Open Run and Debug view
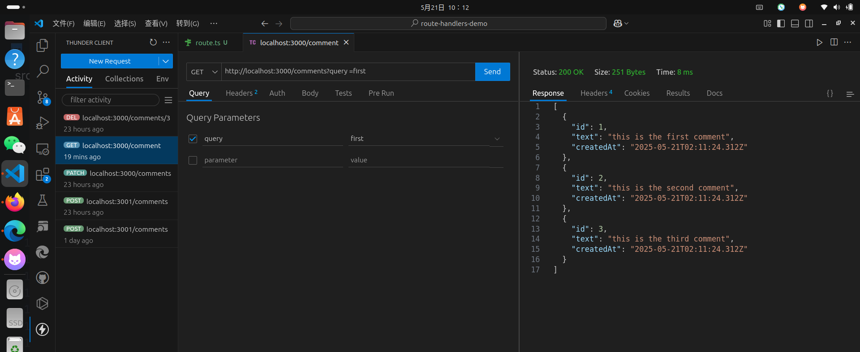 (x=43, y=123)
